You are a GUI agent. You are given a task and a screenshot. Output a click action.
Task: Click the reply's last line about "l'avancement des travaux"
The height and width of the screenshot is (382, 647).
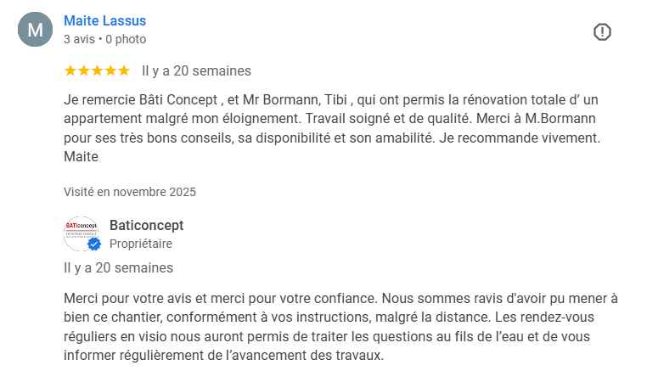223,356
